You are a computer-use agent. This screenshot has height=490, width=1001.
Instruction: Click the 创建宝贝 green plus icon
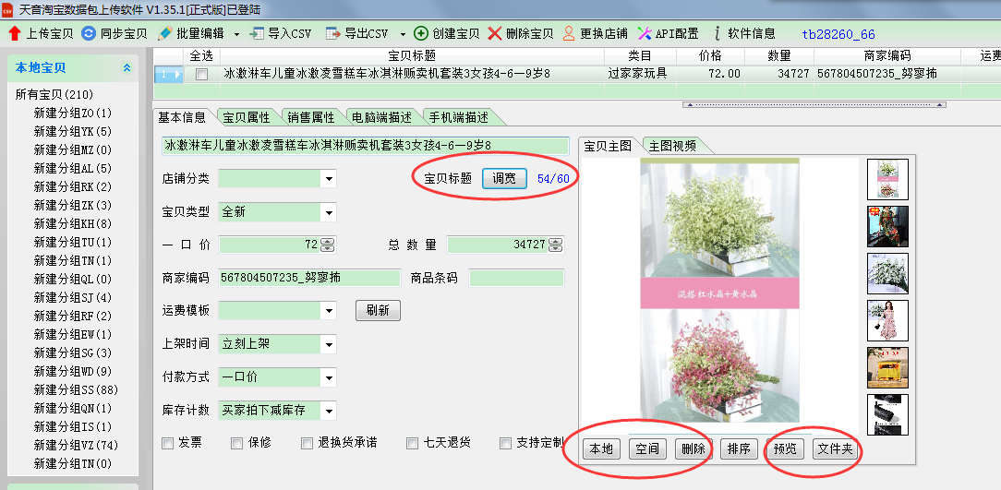click(421, 34)
